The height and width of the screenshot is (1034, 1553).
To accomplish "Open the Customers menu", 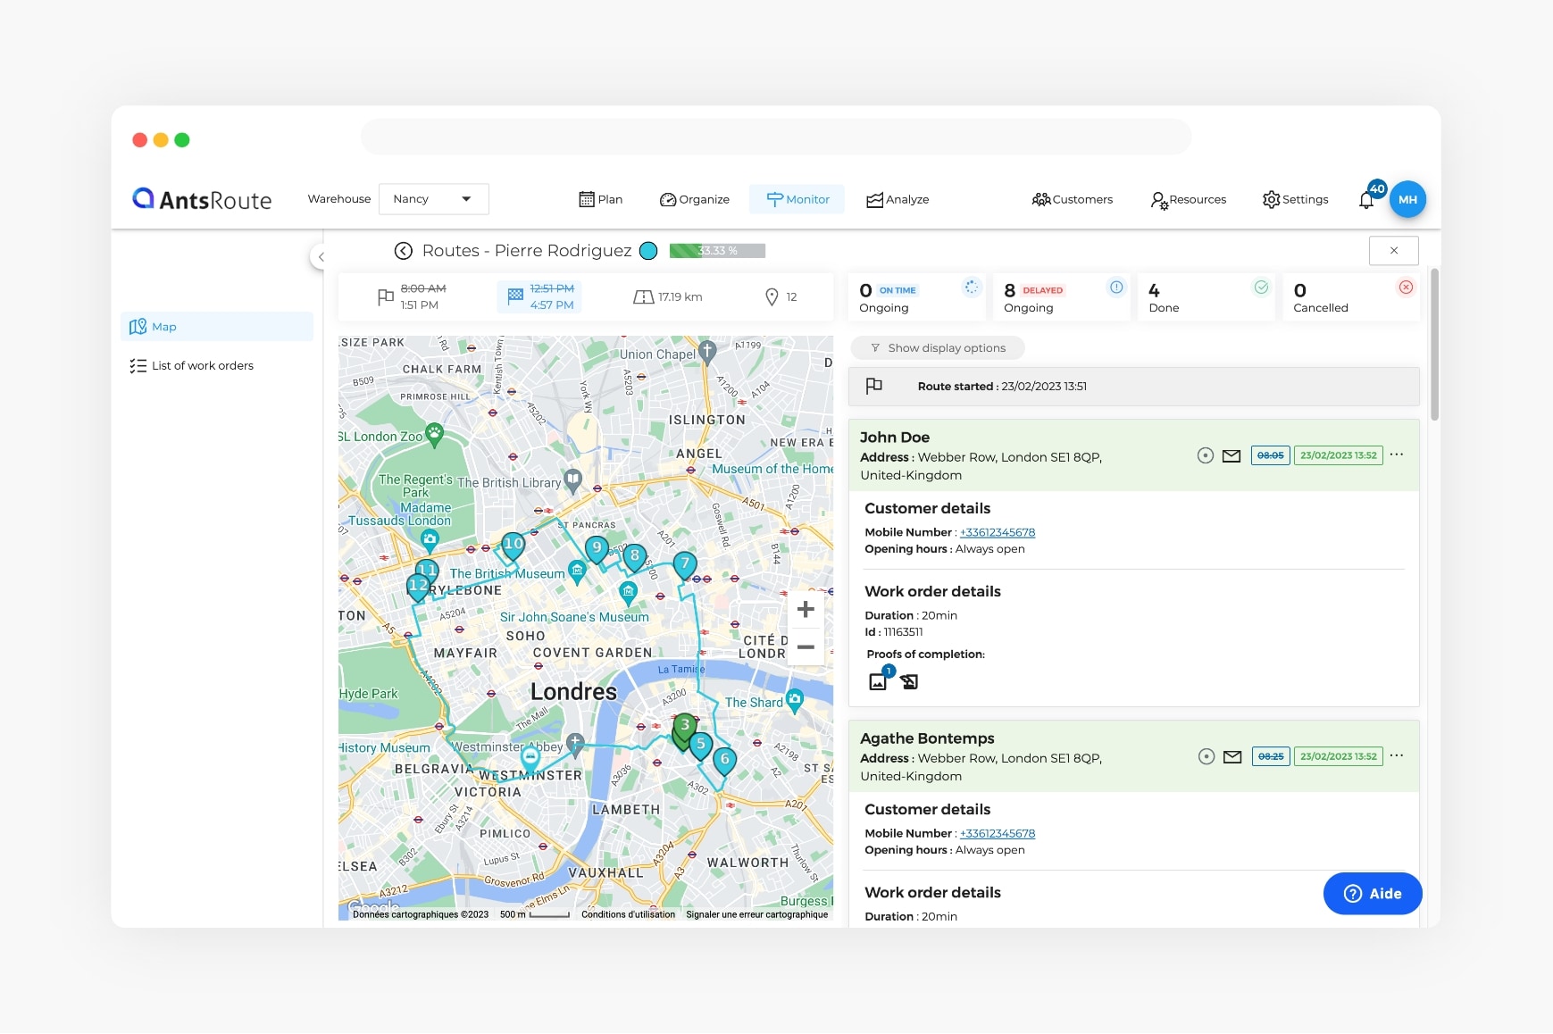I will point(1072,199).
